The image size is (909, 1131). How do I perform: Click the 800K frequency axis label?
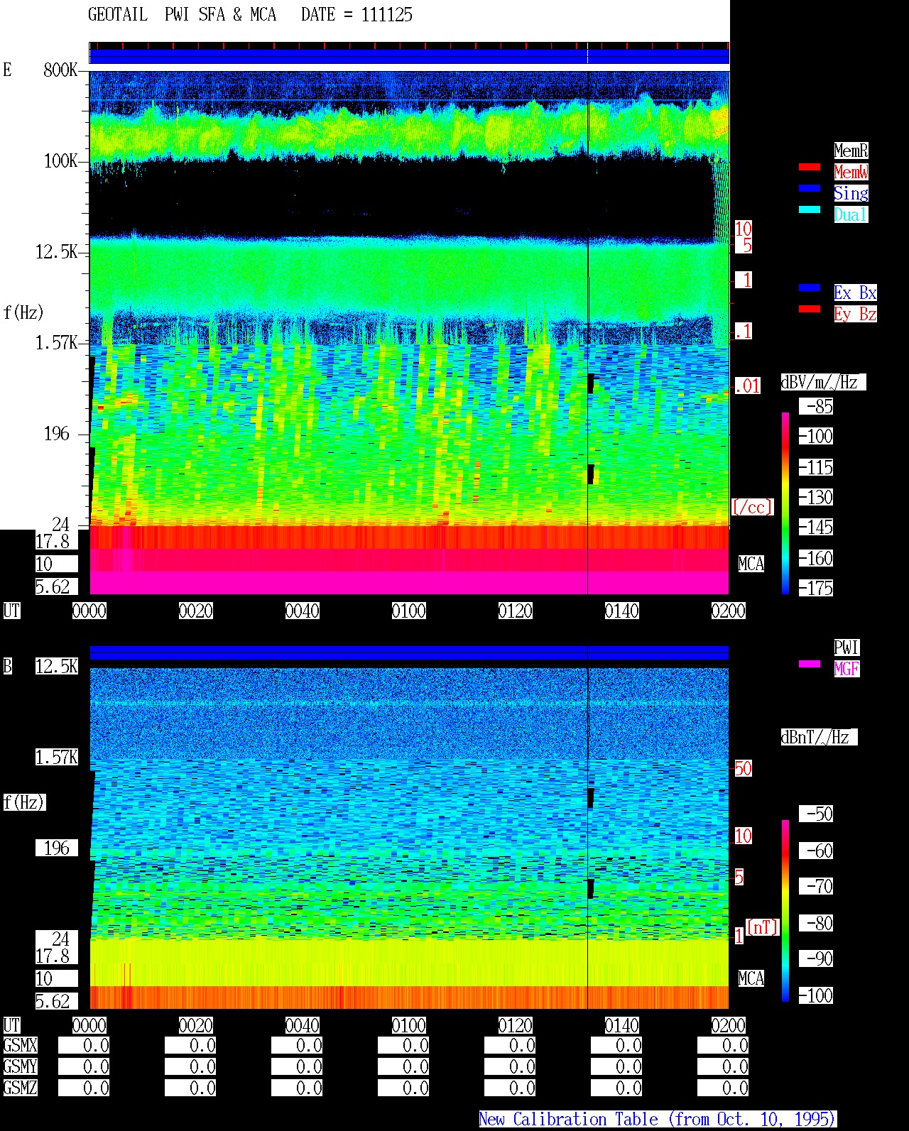tap(60, 70)
